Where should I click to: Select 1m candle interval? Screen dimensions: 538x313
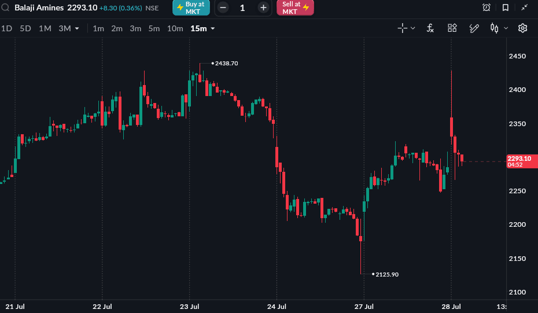[x=98, y=28]
